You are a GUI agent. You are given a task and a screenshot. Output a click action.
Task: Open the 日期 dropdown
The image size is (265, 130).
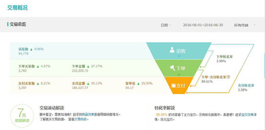point(166,25)
